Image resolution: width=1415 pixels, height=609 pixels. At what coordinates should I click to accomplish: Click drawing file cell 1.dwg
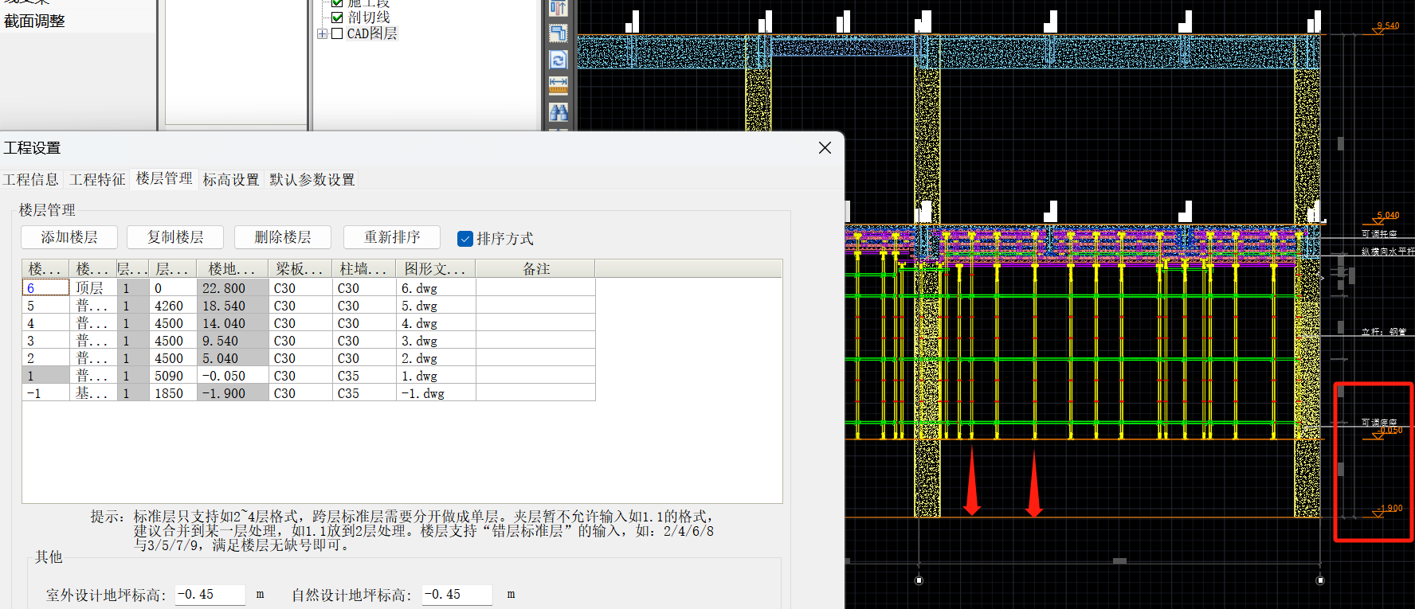point(436,375)
